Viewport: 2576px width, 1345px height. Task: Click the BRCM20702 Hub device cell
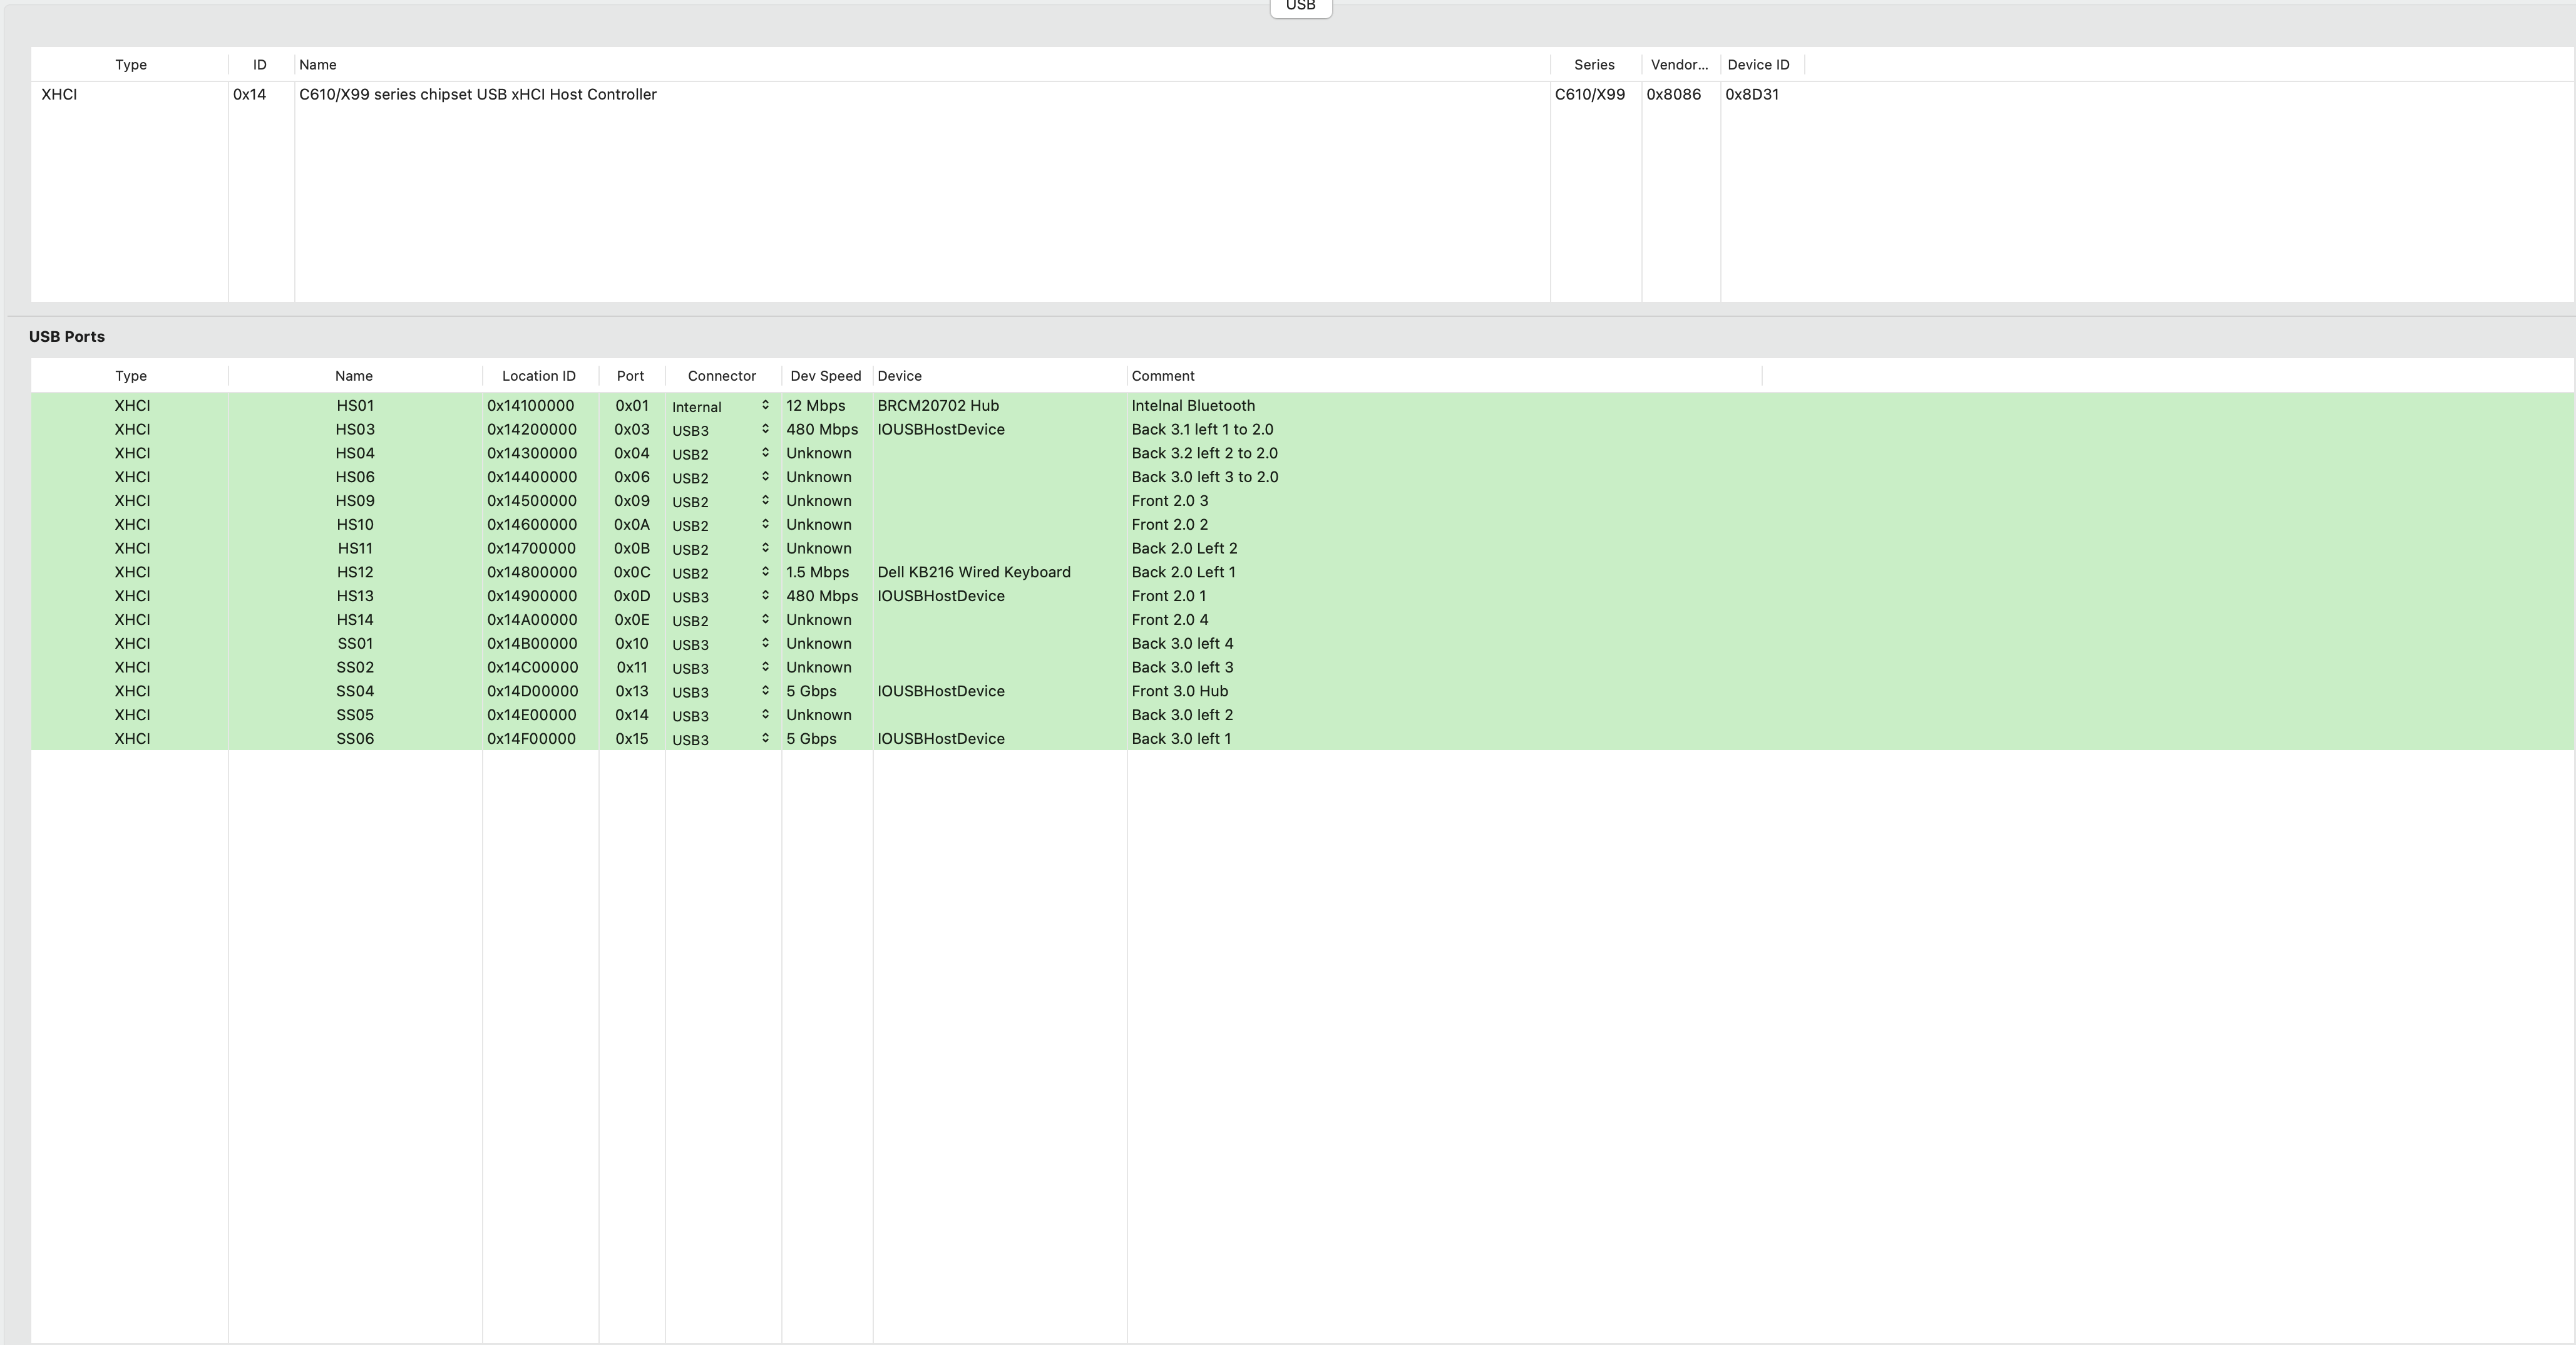click(x=938, y=406)
